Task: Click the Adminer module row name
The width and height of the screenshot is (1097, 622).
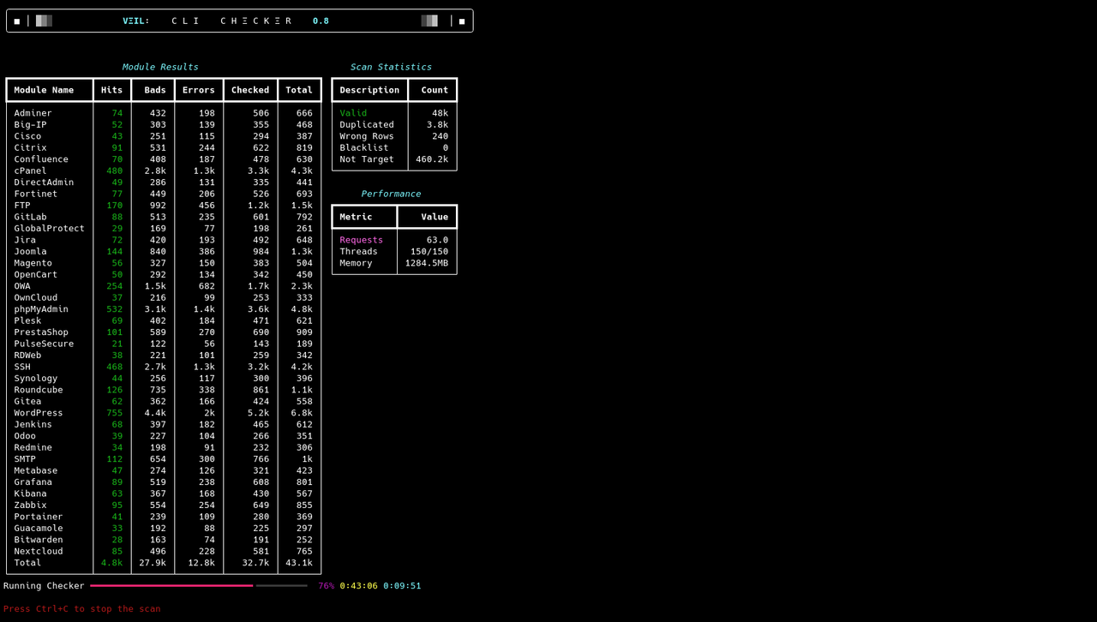Action: coord(33,113)
